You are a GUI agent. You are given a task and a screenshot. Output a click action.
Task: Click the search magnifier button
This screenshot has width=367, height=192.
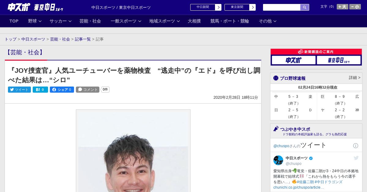[305, 7]
